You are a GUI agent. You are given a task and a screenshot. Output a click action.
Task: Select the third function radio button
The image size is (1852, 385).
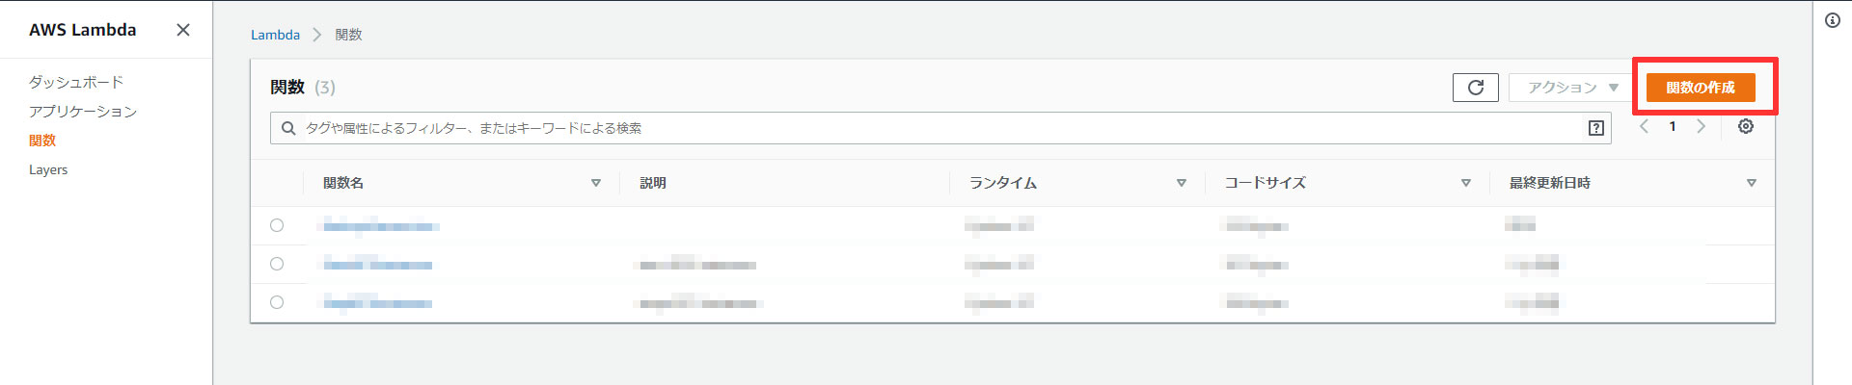click(277, 302)
